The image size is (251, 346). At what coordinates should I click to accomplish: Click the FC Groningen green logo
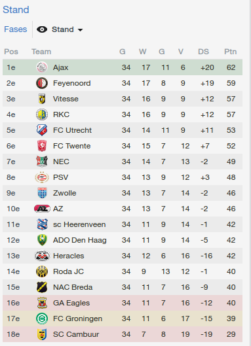pos(42,319)
